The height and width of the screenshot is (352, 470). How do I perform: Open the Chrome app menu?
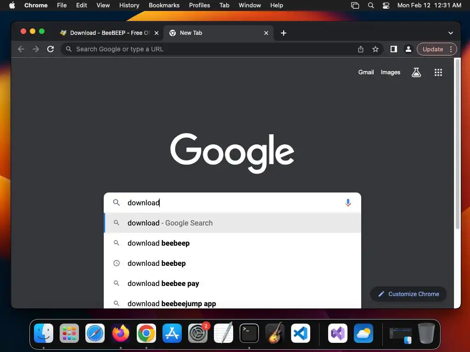tap(36, 5)
